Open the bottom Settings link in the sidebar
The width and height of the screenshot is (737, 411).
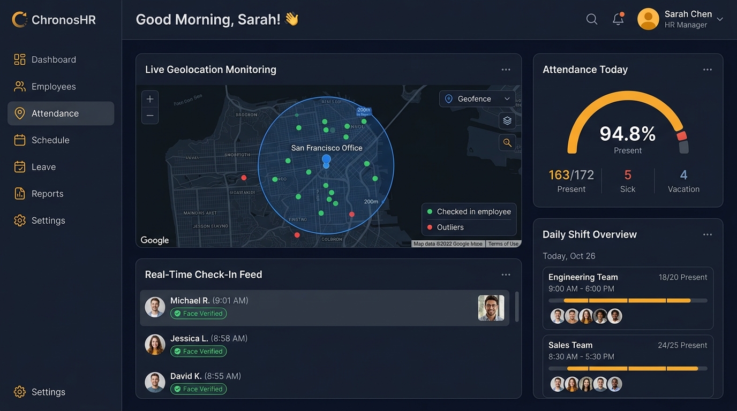pos(61,392)
